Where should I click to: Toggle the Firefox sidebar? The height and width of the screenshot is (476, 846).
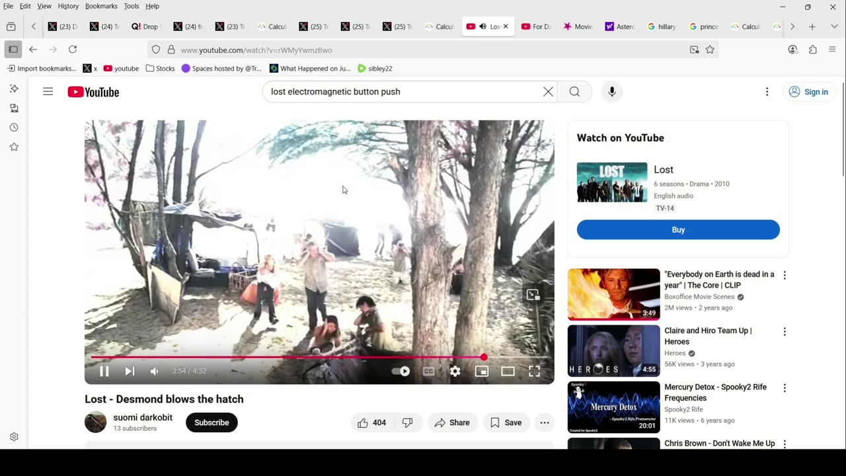click(13, 50)
